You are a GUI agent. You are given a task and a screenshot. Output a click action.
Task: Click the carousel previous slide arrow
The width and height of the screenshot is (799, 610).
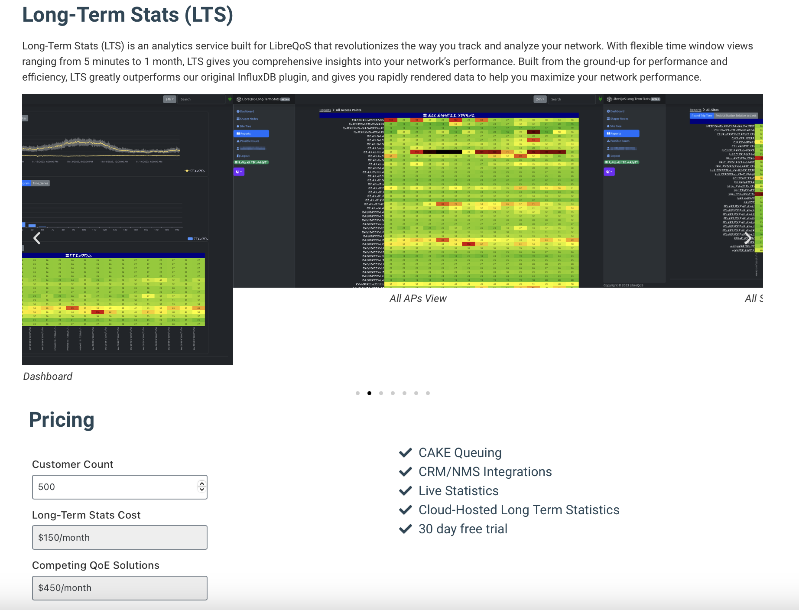(37, 238)
